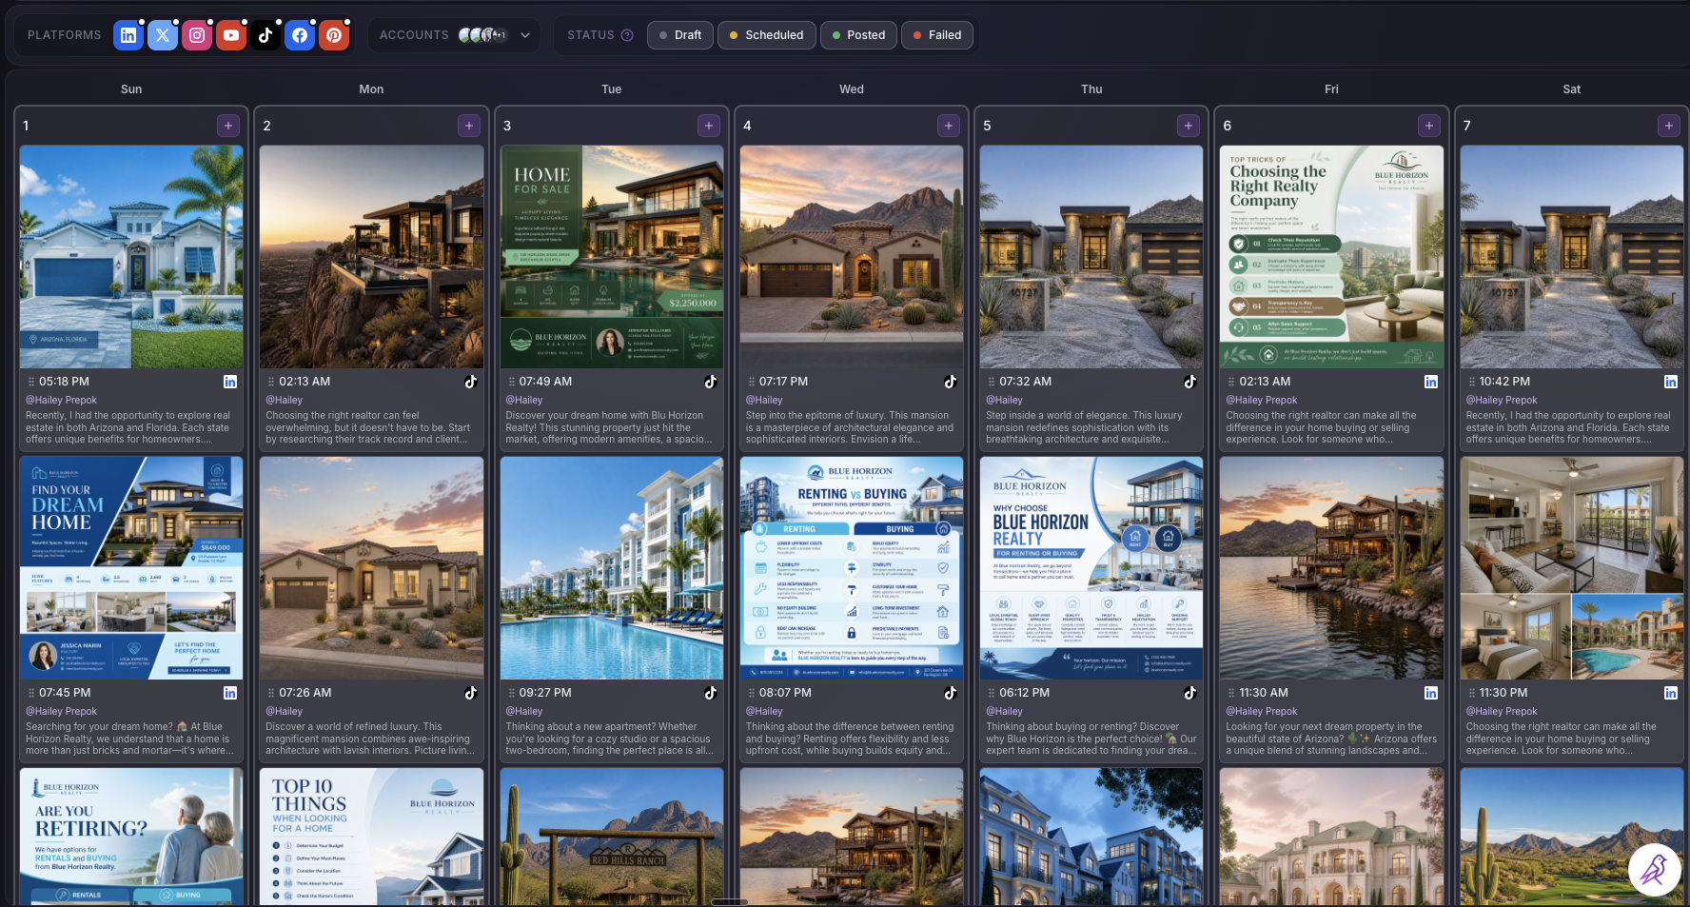Open the bird assistant floating button
Viewport: 1690px width, 907px height.
pyautogui.click(x=1654, y=870)
